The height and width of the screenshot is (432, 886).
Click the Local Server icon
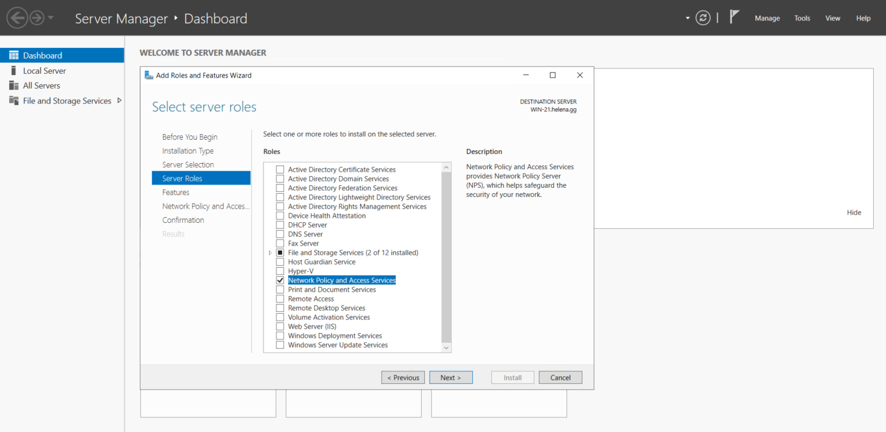[x=14, y=71]
